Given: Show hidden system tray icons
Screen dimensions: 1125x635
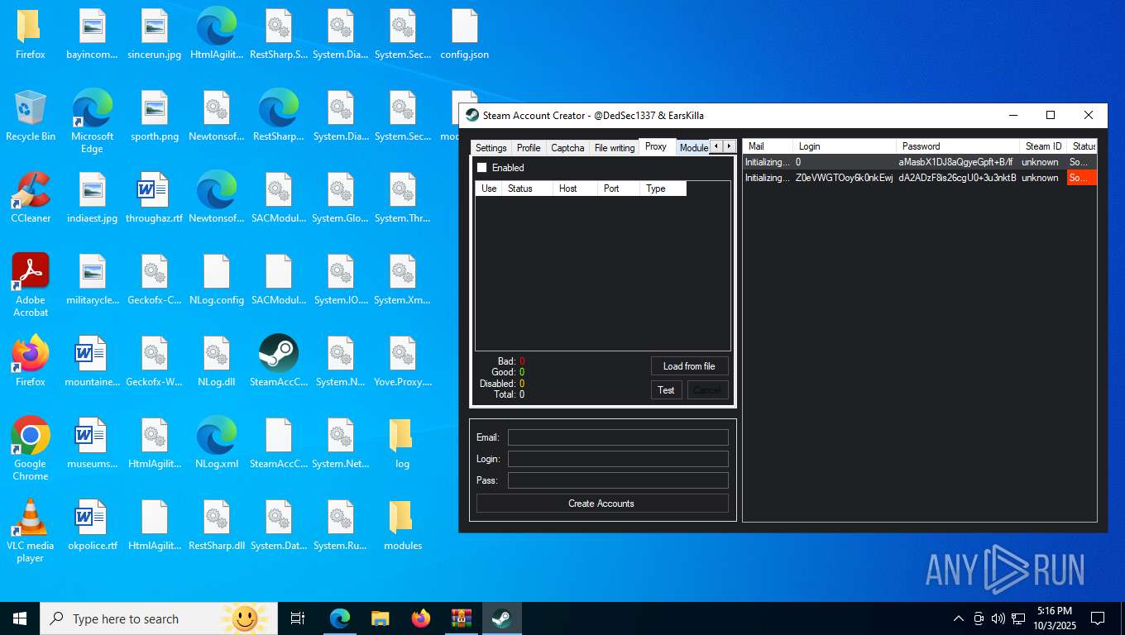Looking at the screenshot, I should [959, 618].
